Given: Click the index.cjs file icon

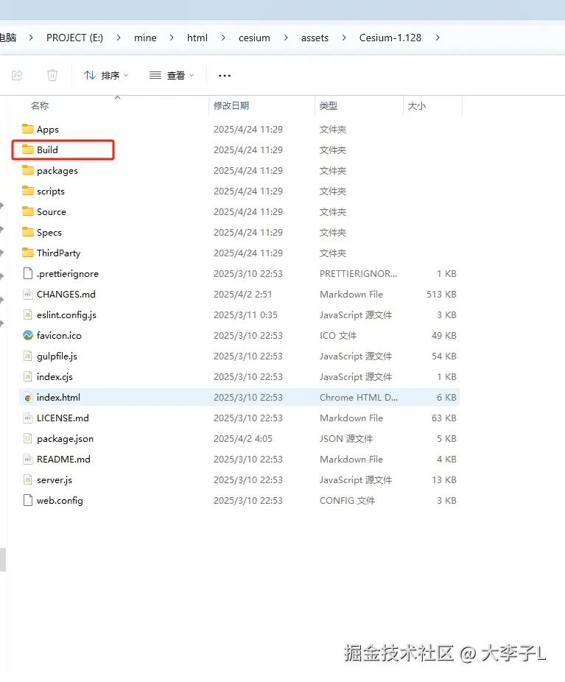Looking at the screenshot, I should coord(28,376).
